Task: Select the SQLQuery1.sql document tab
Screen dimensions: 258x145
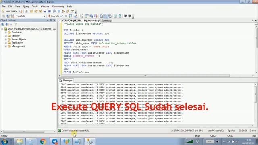Action: [x=80, y=21]
